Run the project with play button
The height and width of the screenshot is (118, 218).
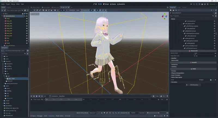tap(191, 4)
